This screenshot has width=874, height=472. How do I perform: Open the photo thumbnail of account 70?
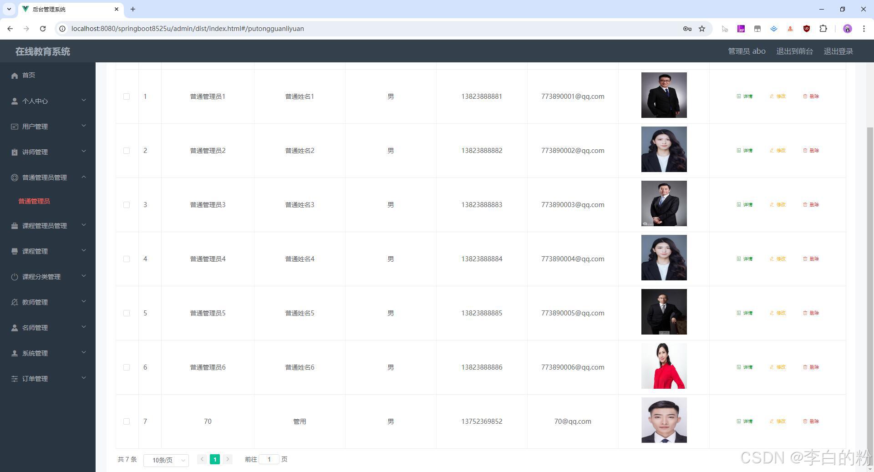point(664,421)
